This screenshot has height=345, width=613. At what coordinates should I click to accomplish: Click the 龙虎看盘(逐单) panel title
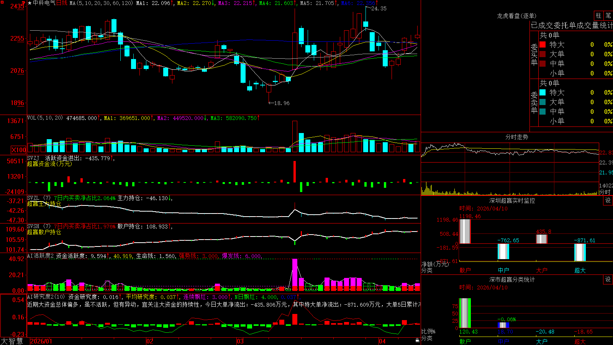click(517, 16)
